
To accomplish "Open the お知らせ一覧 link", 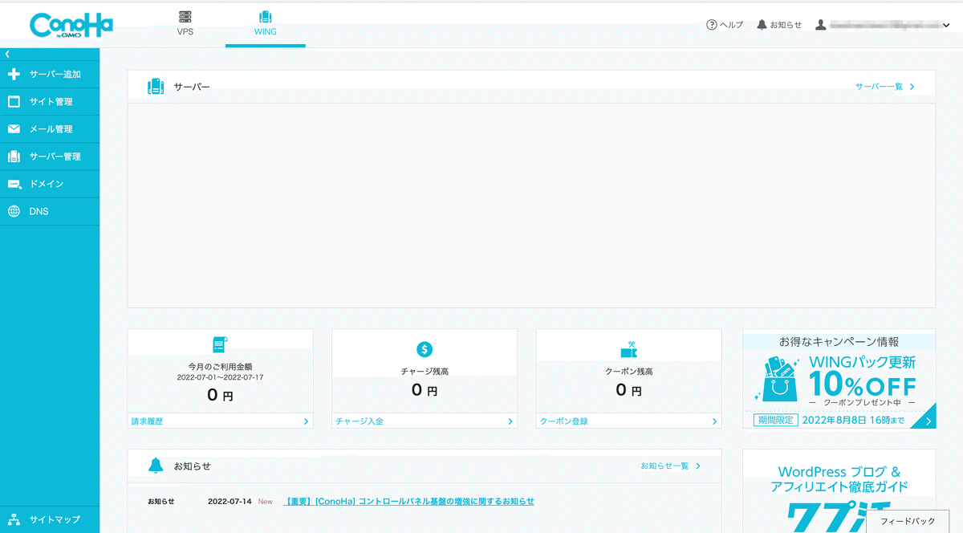I will 664,466.
